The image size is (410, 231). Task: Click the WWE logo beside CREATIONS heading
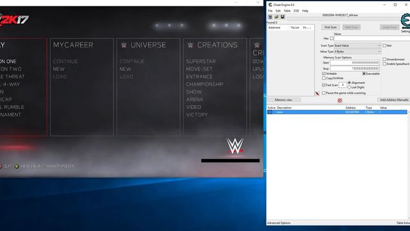click(x=190, y=46)
